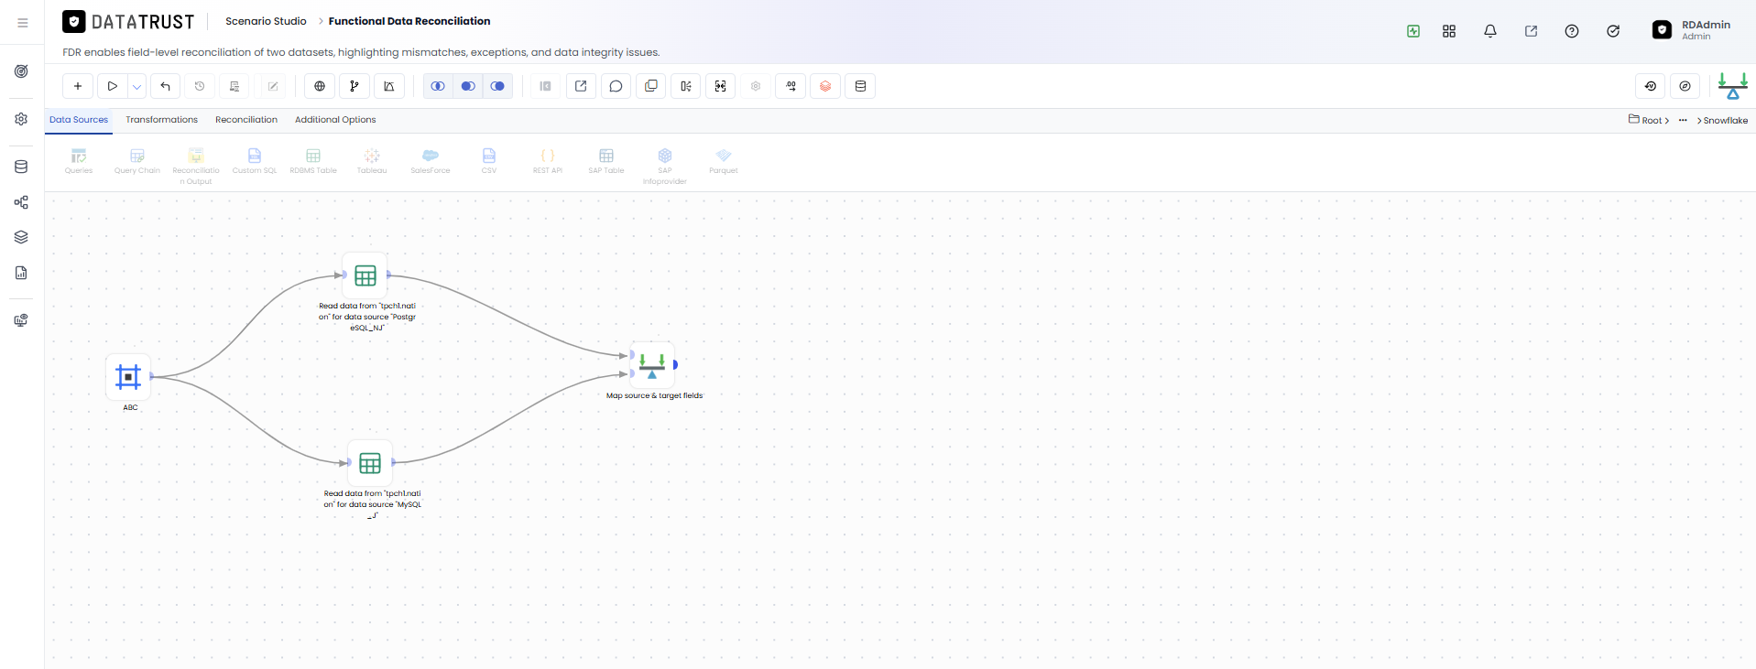Screen dimensions: 1756x669
Task: Switch to the Transformations tab
Action: pos(161,120)
